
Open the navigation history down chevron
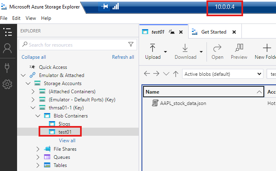[x=166, y=74]
